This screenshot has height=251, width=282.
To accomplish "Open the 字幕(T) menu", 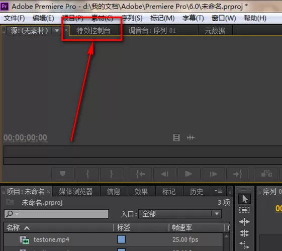I will [x=193, y=18].
